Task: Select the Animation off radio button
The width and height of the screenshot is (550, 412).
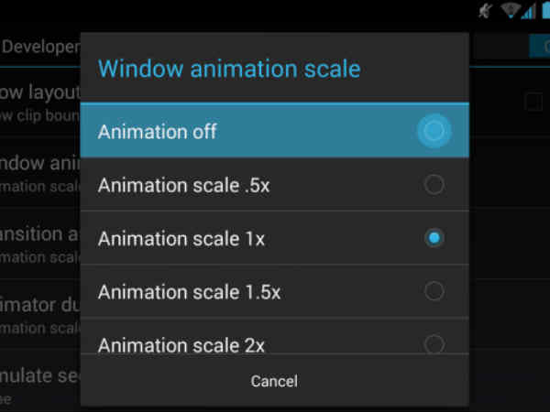Action: point(434,131)
